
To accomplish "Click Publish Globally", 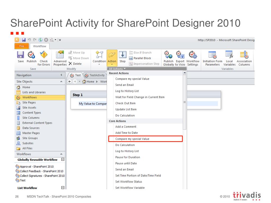I will coord(168,58).
